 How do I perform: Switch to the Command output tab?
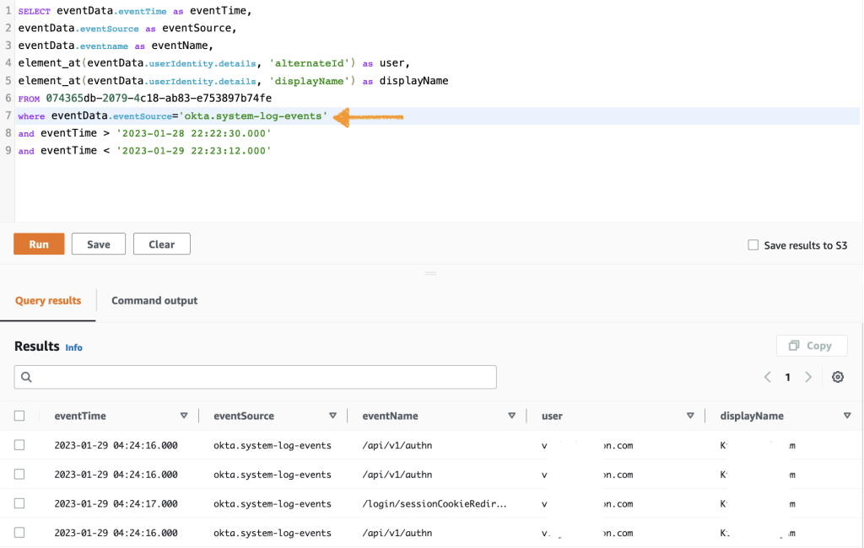click(154, 300)
